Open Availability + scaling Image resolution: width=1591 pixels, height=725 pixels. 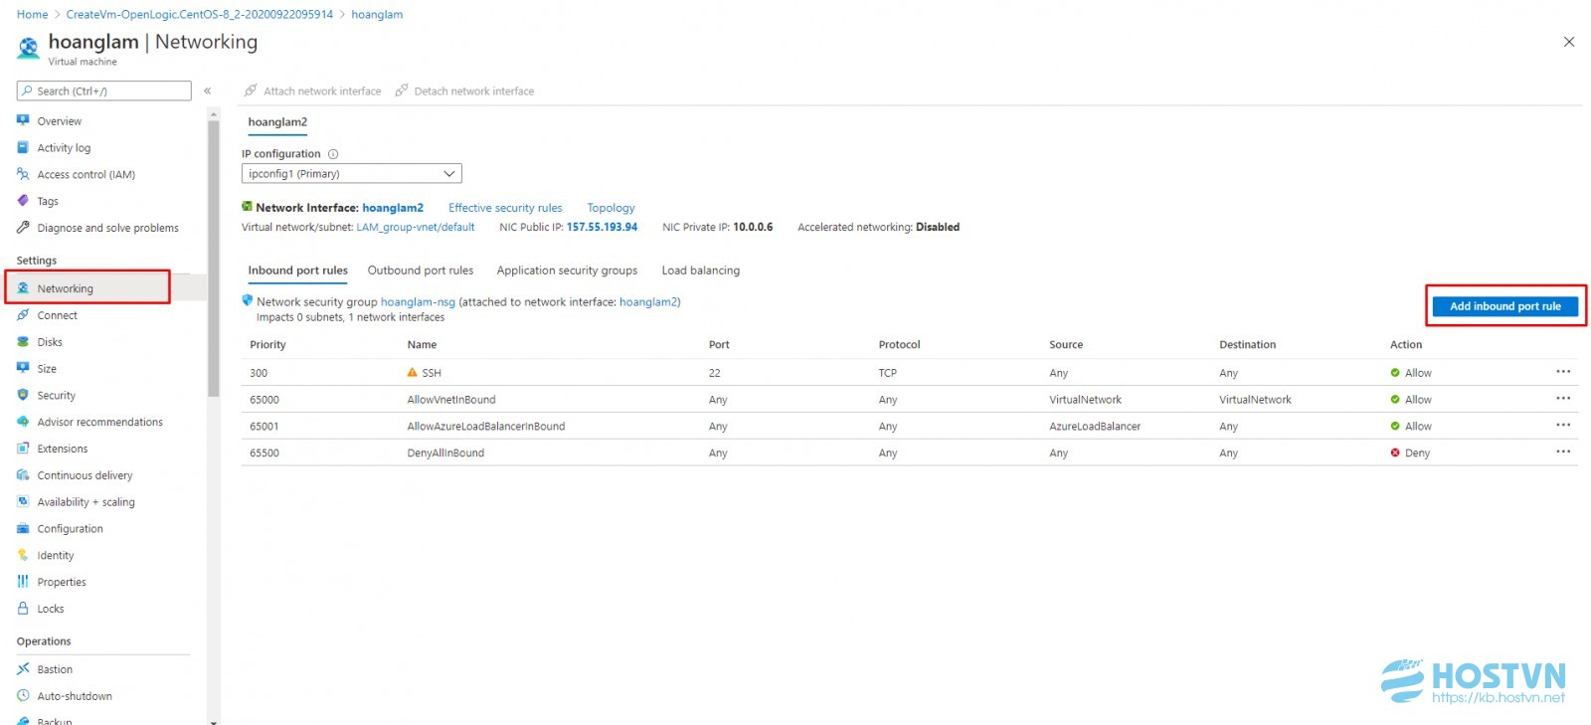coord(86,503)
